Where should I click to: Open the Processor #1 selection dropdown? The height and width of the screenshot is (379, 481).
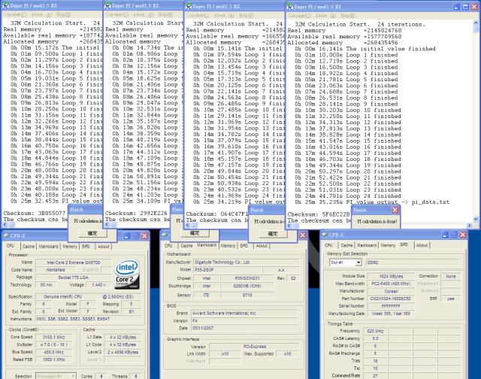[73, 376]
